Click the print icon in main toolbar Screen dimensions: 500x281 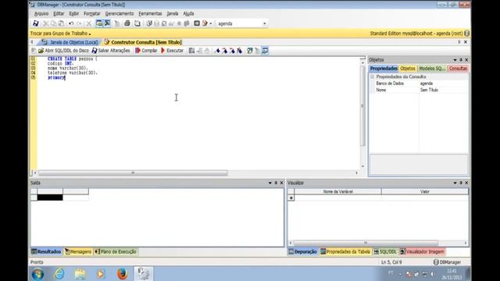click(x=127, y=23)
